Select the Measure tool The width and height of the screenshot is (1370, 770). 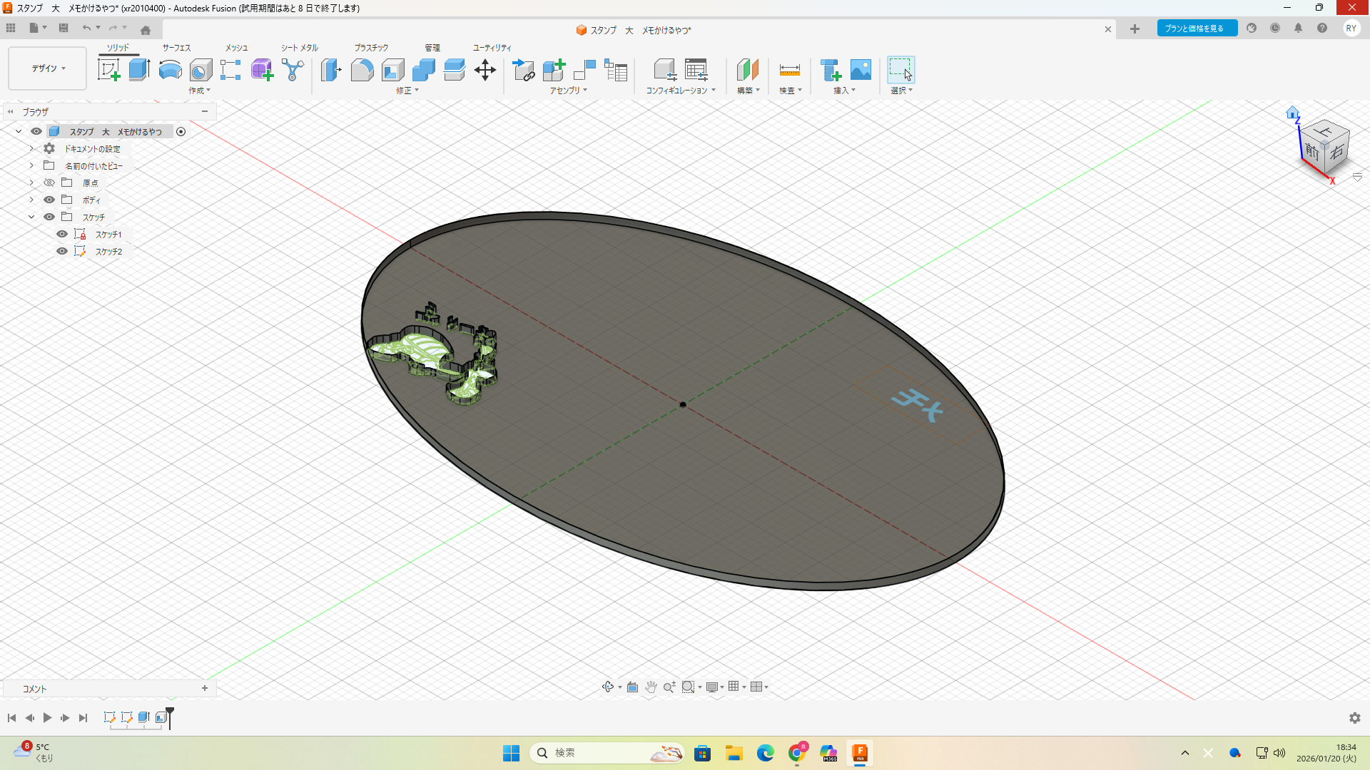tap(789, 70)
